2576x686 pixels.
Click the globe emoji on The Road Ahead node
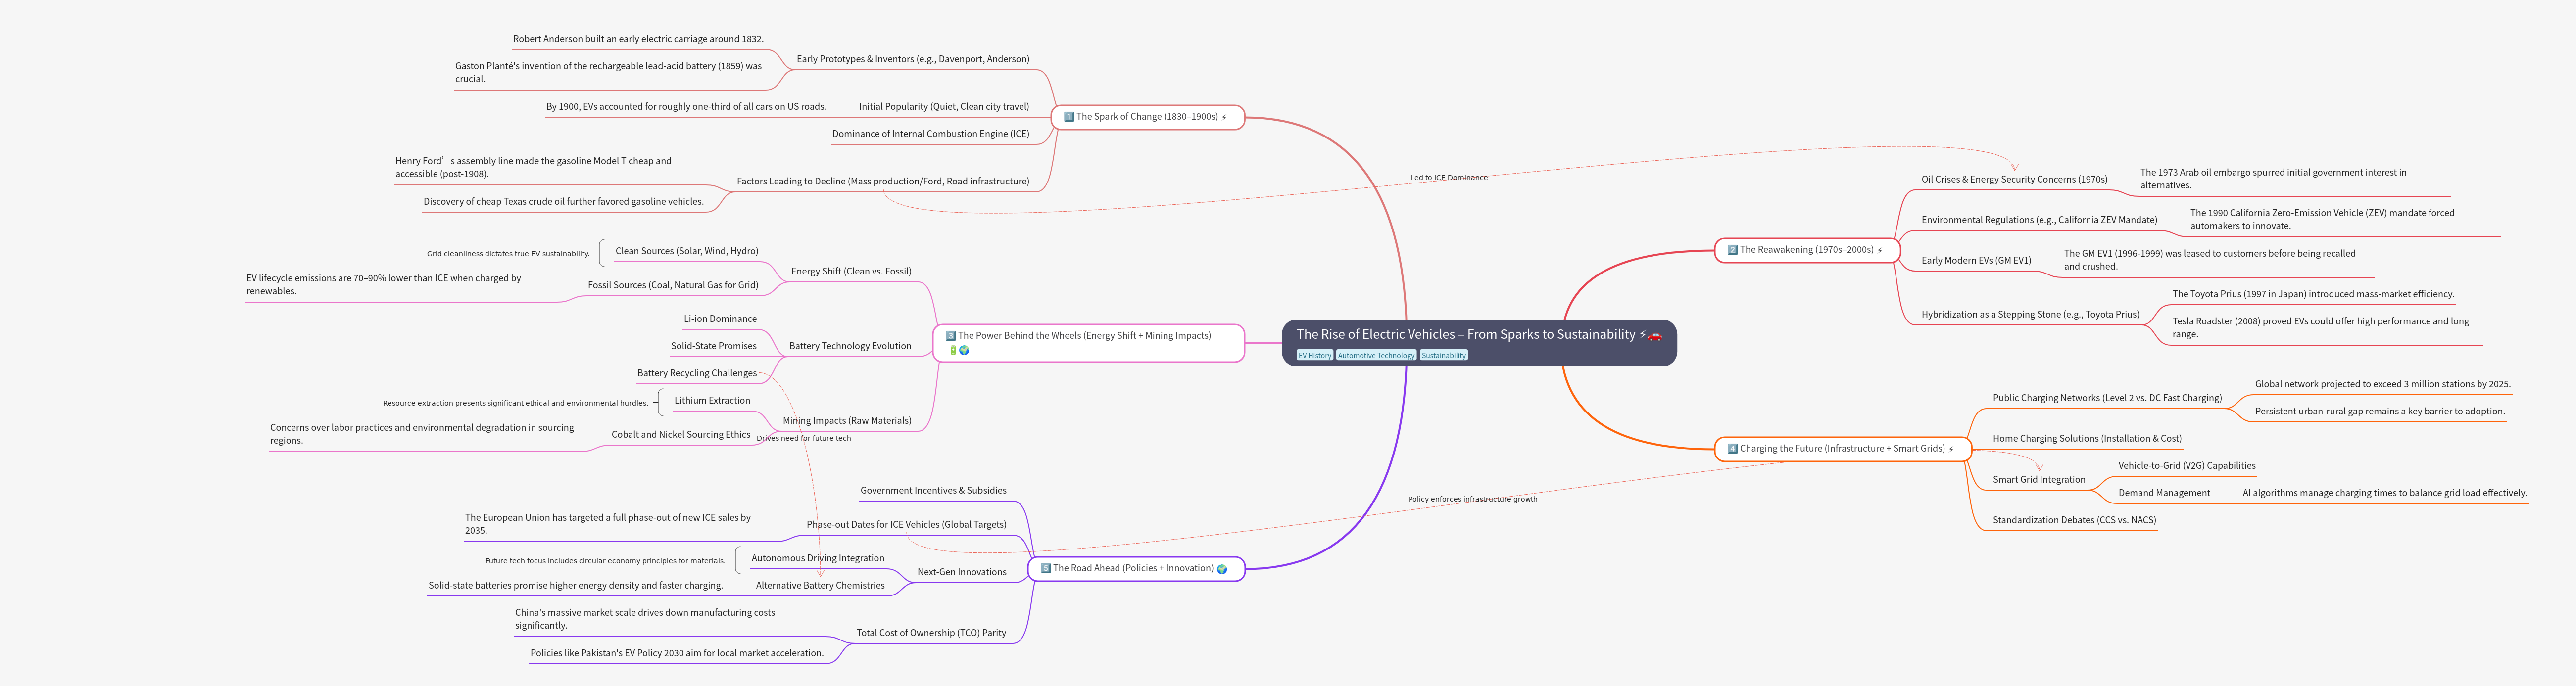pyautogui.click(x=1221, y=569)
